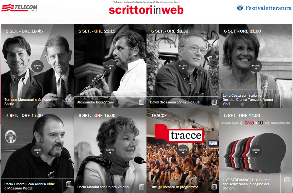Click the scrittoriinweb site title
Viewport: 293px width, 193px height.
[x=146, y=10]
